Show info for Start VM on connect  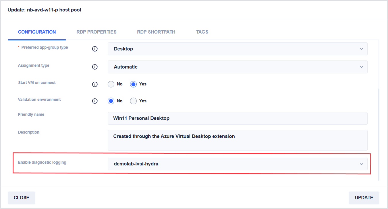(x=95, y=84)
